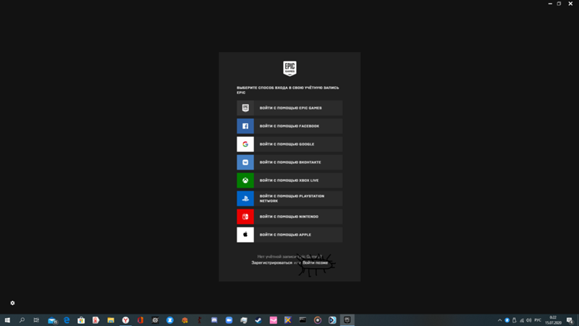Click the Xbox Live logo icon
Screen dimensions: 579x326
[x=245, y=180]
